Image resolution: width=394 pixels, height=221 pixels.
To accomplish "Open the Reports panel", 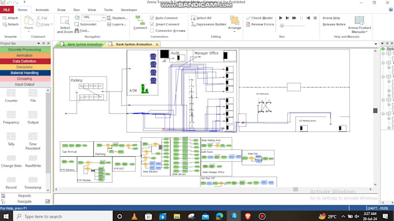I will tap(24, 196).
